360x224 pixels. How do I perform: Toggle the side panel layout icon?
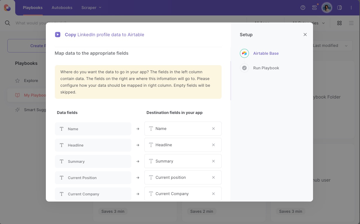point(339,8)
